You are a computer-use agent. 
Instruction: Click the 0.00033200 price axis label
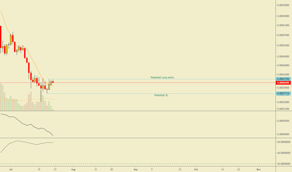[x=283, y=109]
